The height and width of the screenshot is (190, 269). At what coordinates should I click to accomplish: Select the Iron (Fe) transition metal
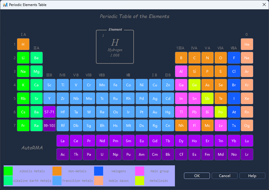pos(115,85)
